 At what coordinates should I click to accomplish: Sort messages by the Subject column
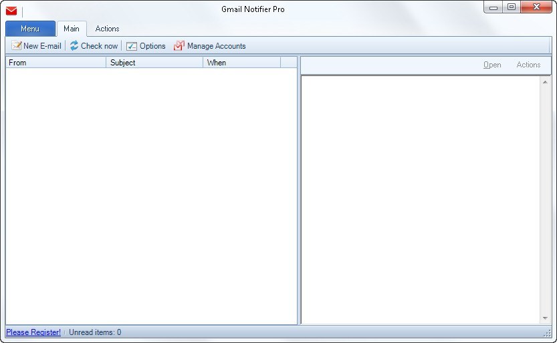(154, 62)
